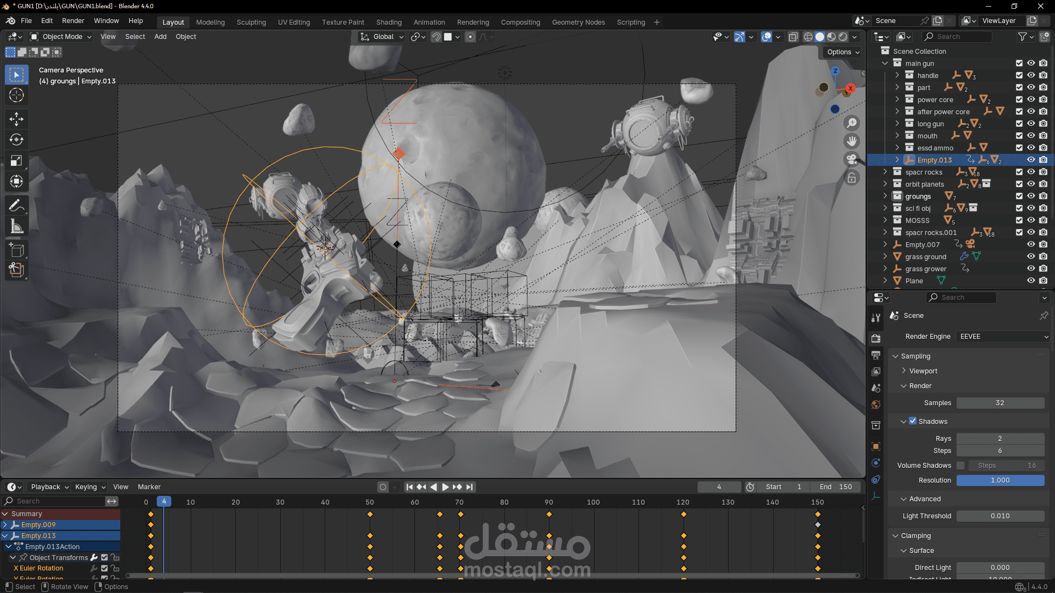
Task: Switch to the Shading workspace tab
Action: pos(388,22)
